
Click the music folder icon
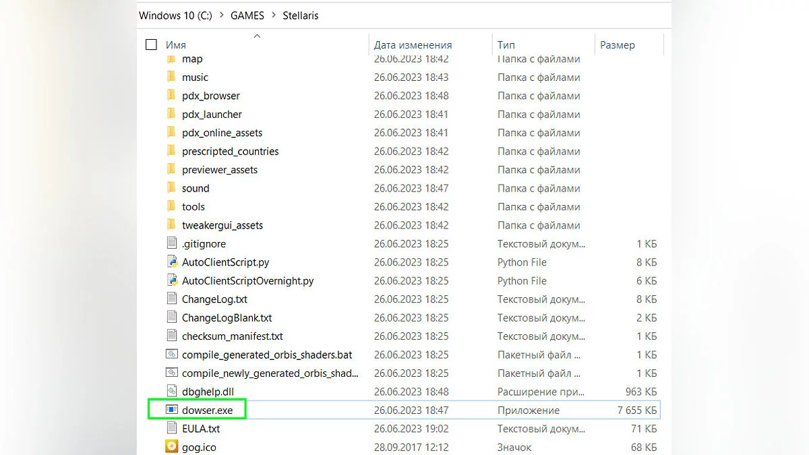(x=171, y=78)
